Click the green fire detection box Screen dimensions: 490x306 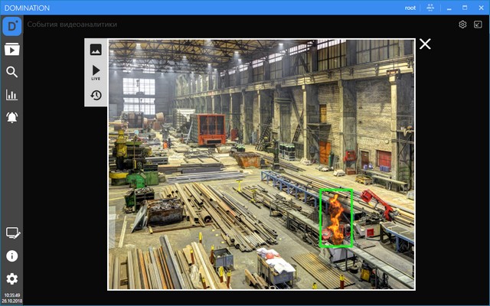pos(336,218)
